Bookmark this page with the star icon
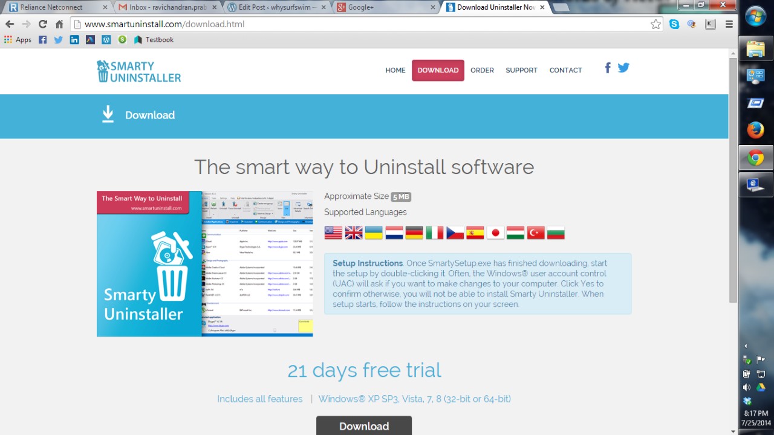The image size is (774, 435). point(655,24)
